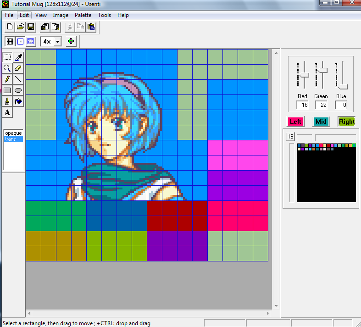361x327 pixels.
Task: Pick the white palette swatch in second row
Action: click(x=325, y=149)
